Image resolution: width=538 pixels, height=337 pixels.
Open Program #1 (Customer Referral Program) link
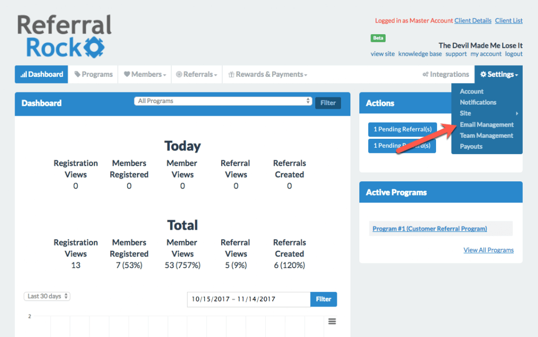pos(430,229)
